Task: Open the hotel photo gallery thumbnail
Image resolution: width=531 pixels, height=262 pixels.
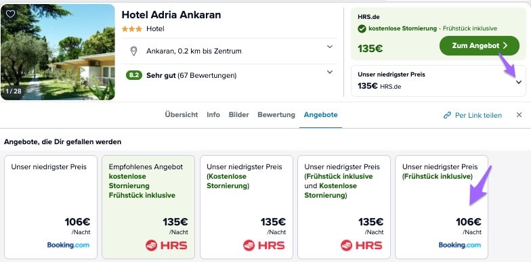Action: click(58, 52)
